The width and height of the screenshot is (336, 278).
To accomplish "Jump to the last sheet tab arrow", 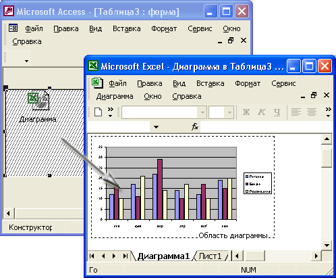I will pyautogui.click(x=125, y=256).
